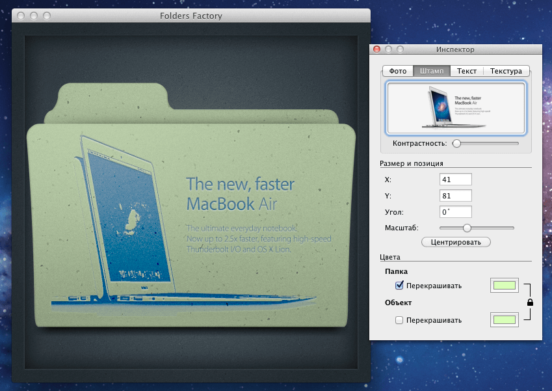This screenshot has width=552, height=391.
Task: Select the Штамп tab
Action: coord(432,71)
